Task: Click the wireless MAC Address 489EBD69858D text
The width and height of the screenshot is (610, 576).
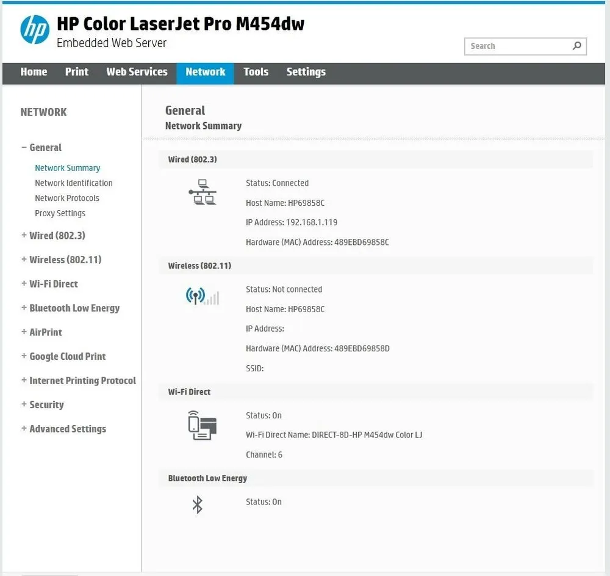Action: (x=317, y=349)
